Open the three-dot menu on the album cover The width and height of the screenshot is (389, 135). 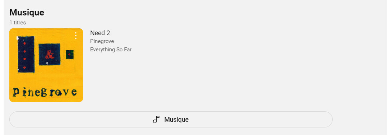76,36
